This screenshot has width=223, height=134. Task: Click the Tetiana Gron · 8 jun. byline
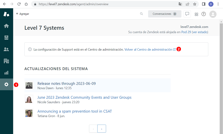(x=51, y=116)
